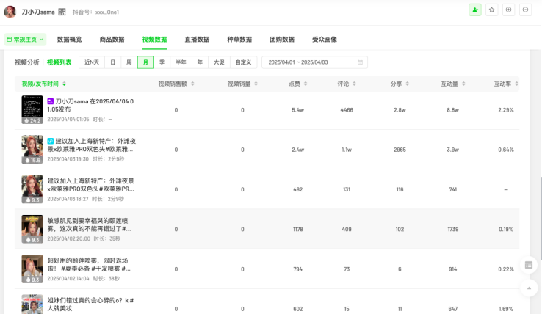The width and height of the screenshot is (542, 314).
Task: Switch to 团购数据 tab
Action: (x=282, y=40)
